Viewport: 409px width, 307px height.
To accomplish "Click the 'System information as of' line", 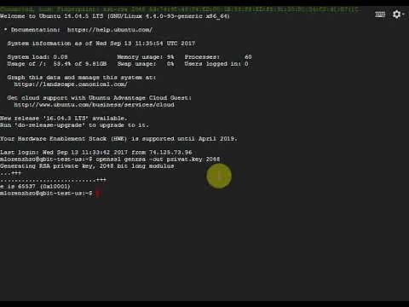I will tap(101, 43).
